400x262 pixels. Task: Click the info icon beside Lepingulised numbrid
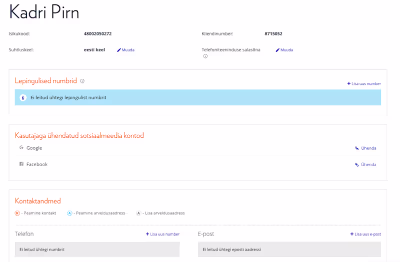click(x=82, y=81)
